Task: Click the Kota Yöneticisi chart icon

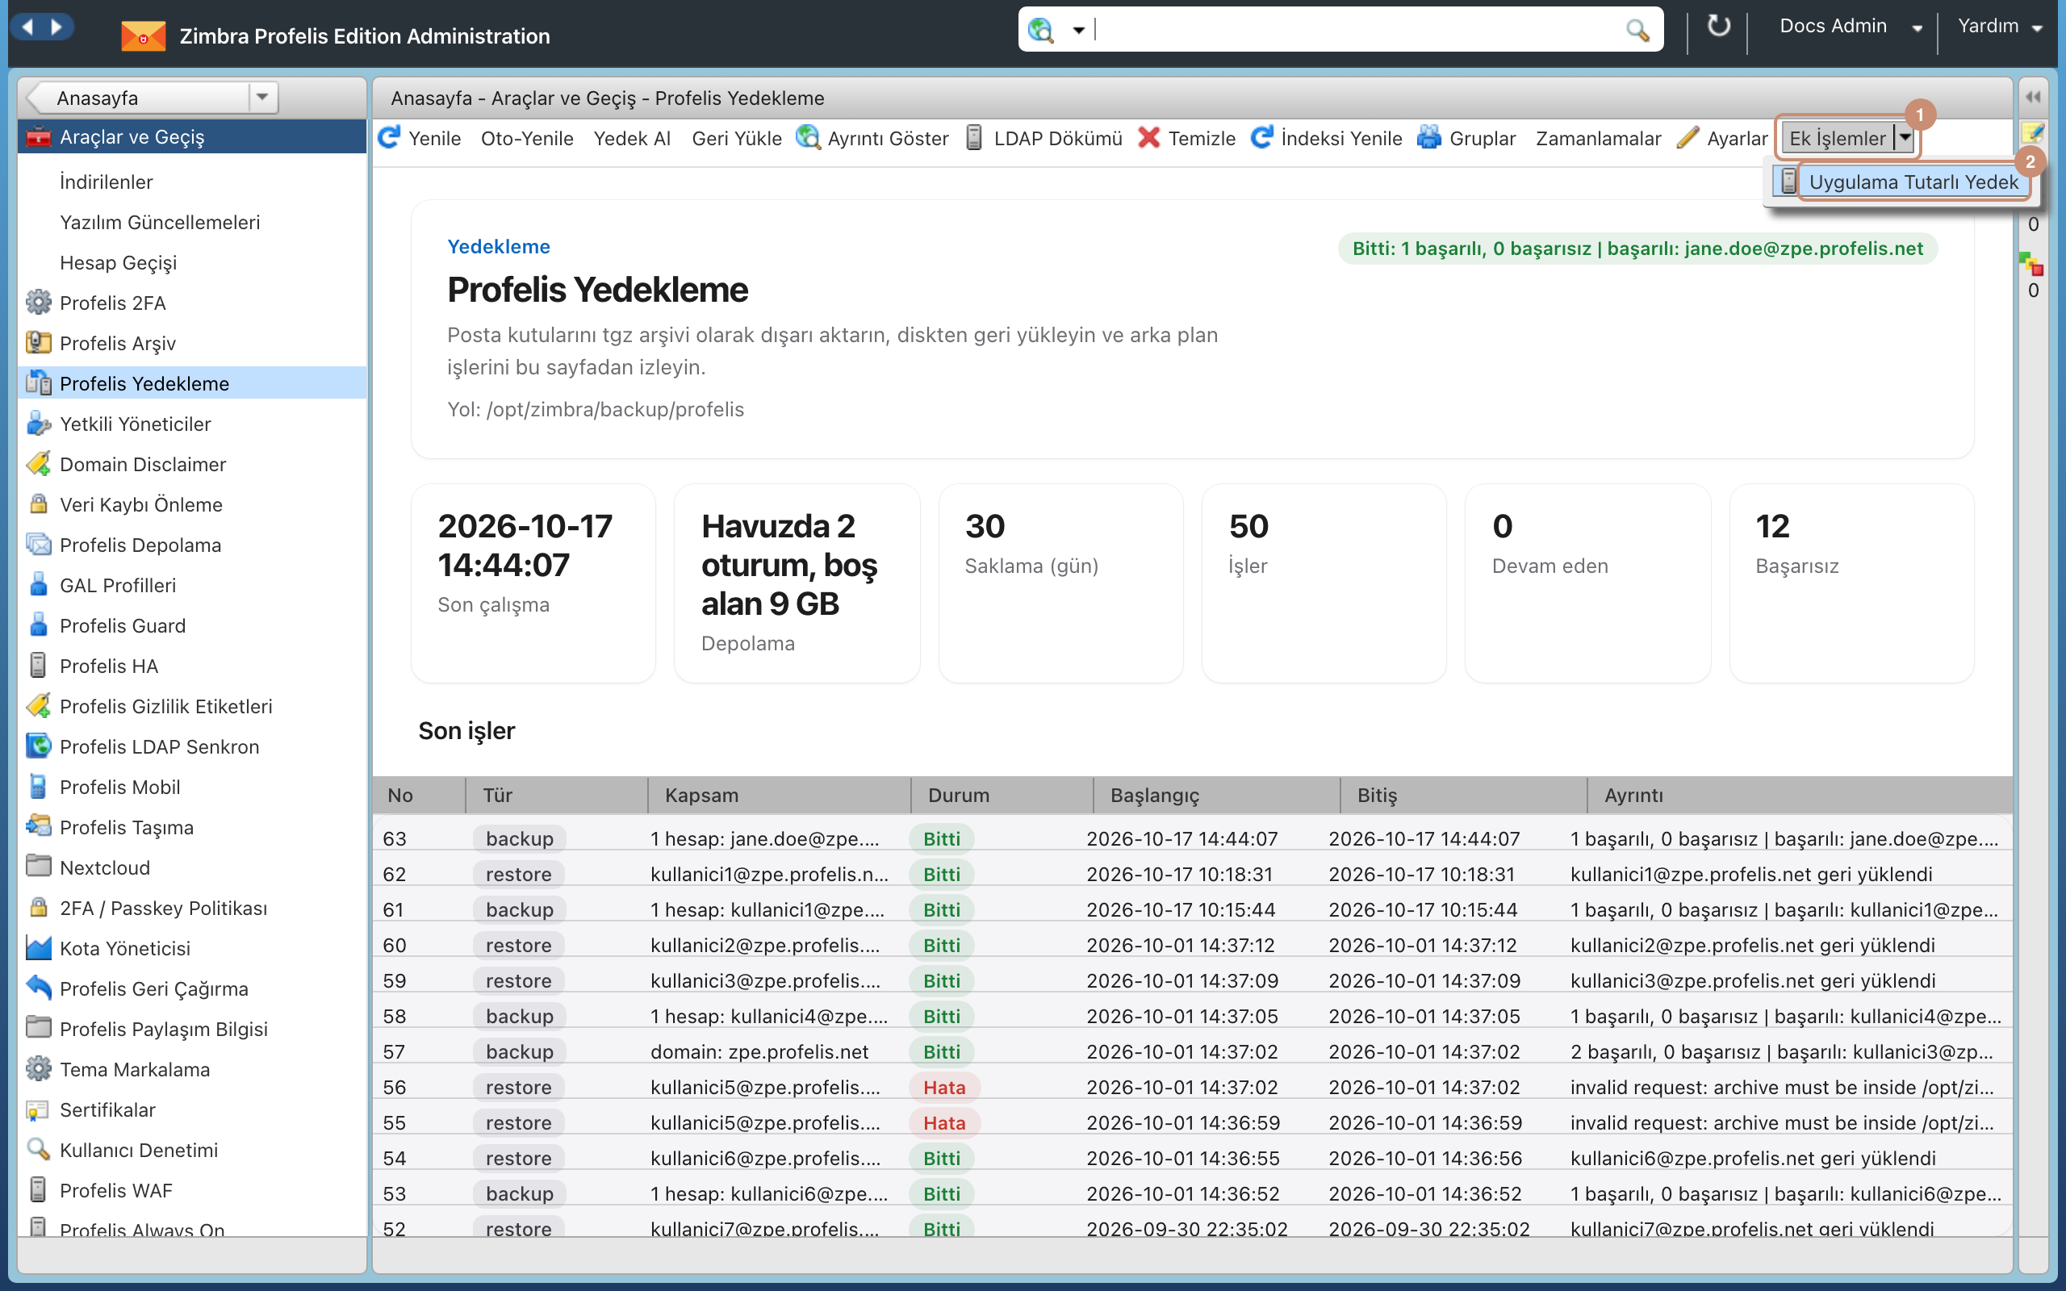Action: [39, 948]
